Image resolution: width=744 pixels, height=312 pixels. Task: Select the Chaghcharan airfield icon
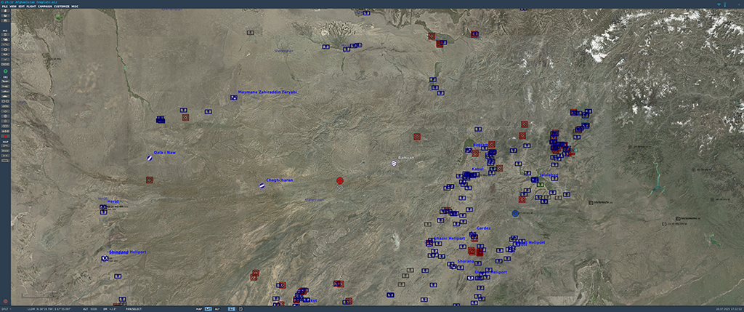click(262, 186)
